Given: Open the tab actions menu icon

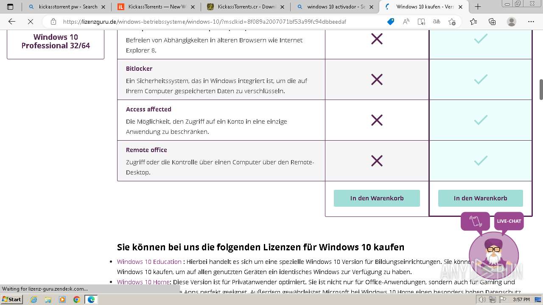Looking at the screenshot, I should pyautogui.click(x=11, y=7).
